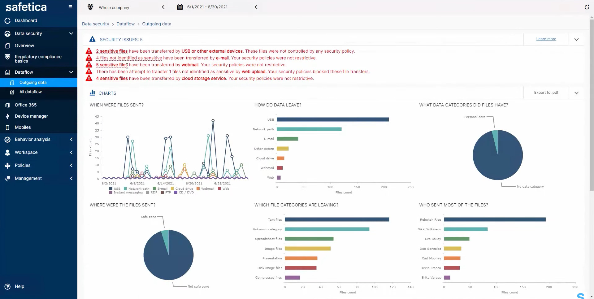Click the refresh icon at top right
Viewport: 594px width, 299px height.
coord(587,7)
